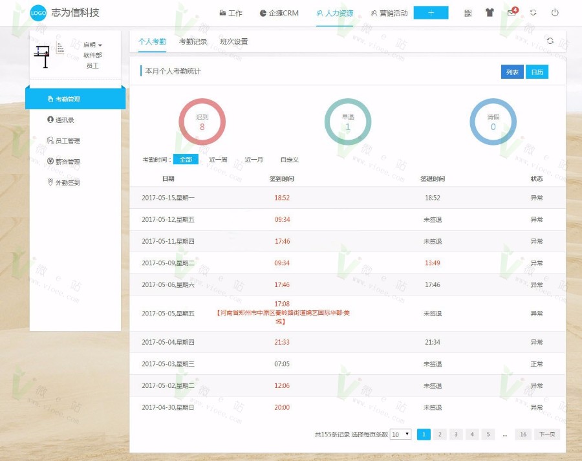Select the 近一周 time filter
Image resolution: width=582 pixels, height=461 pixels.
pos(219,160)
